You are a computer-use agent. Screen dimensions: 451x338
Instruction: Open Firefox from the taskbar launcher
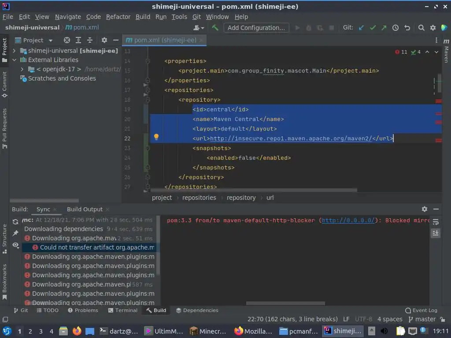pyautogui.click(x=77, y=331)
